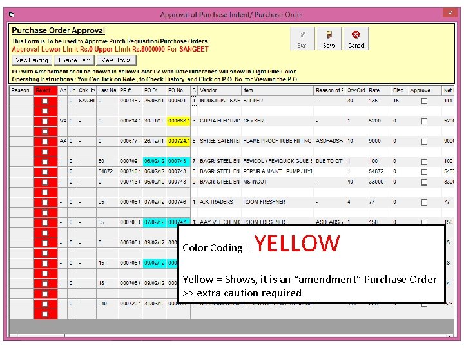Open the cyan PO No 000743 cell
464x348 pixels.
pos(179,161)
